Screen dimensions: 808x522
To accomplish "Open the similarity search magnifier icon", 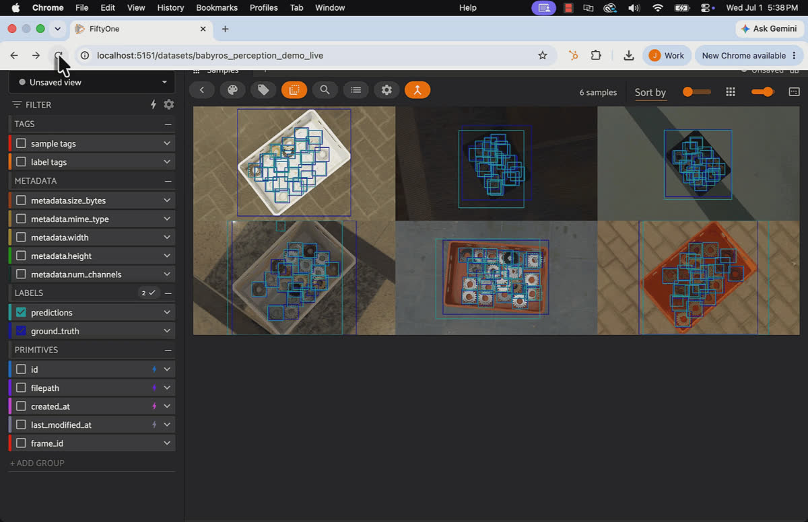I will point(325,90).
